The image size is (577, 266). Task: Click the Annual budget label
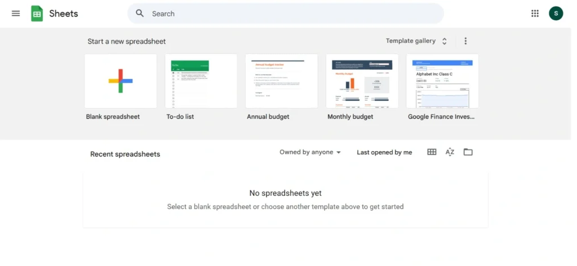coord(268,116)
